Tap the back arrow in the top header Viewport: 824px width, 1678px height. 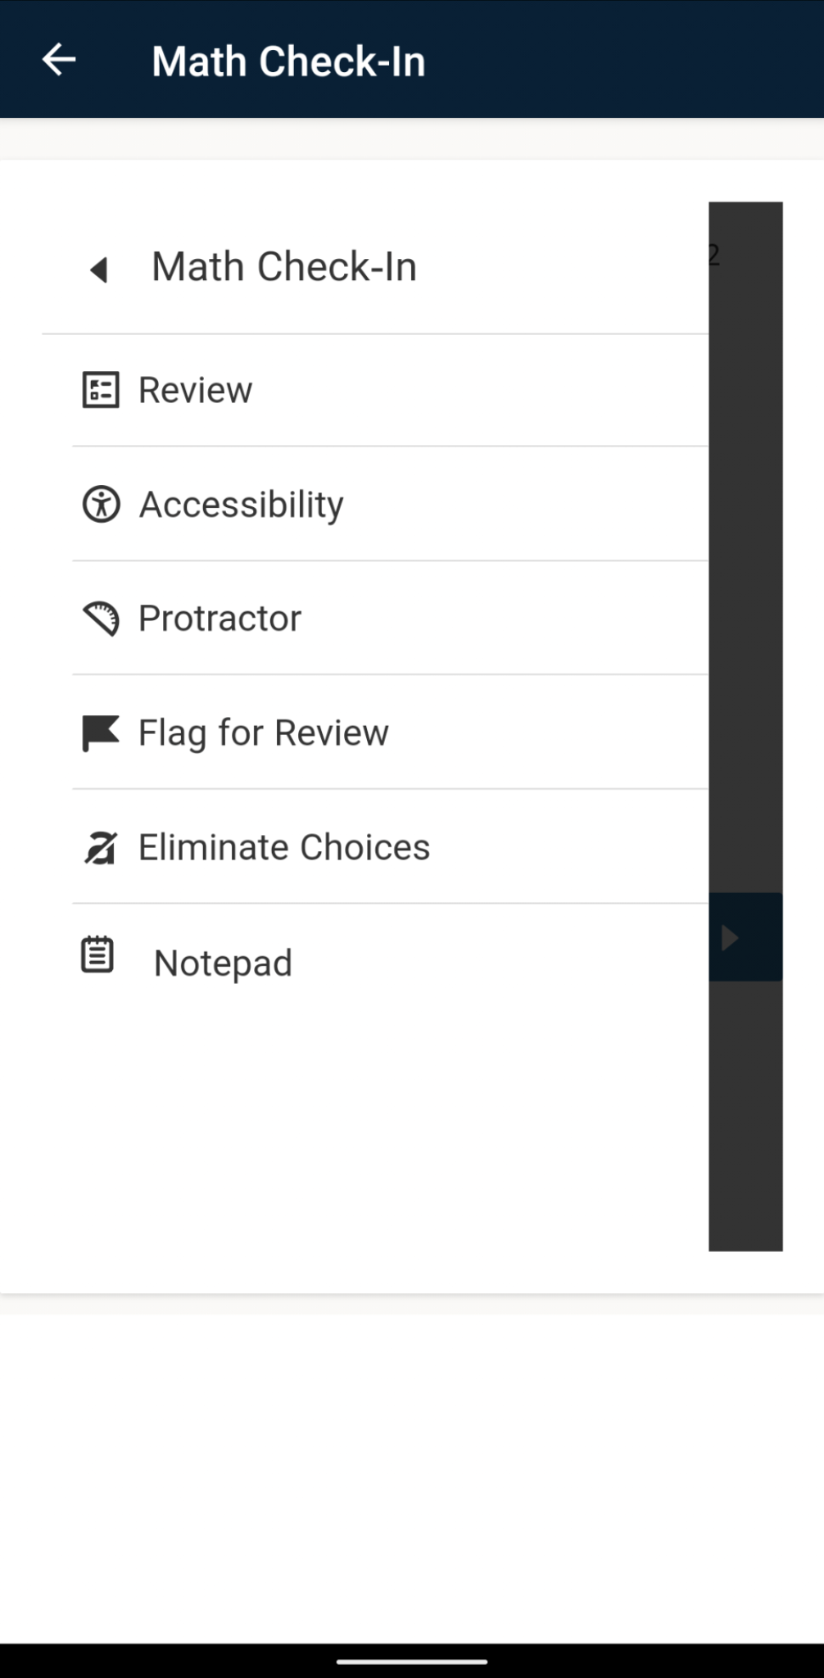(x=59, y=60)
